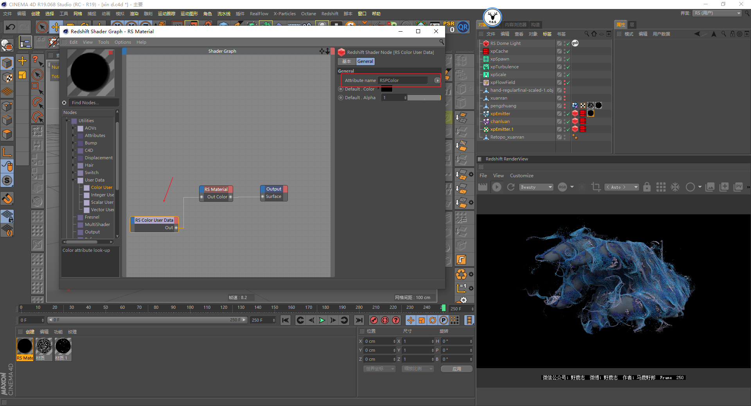Open the RenderView PV picture viewer icon
The image size is (751, 406).
tap(738, 187)
